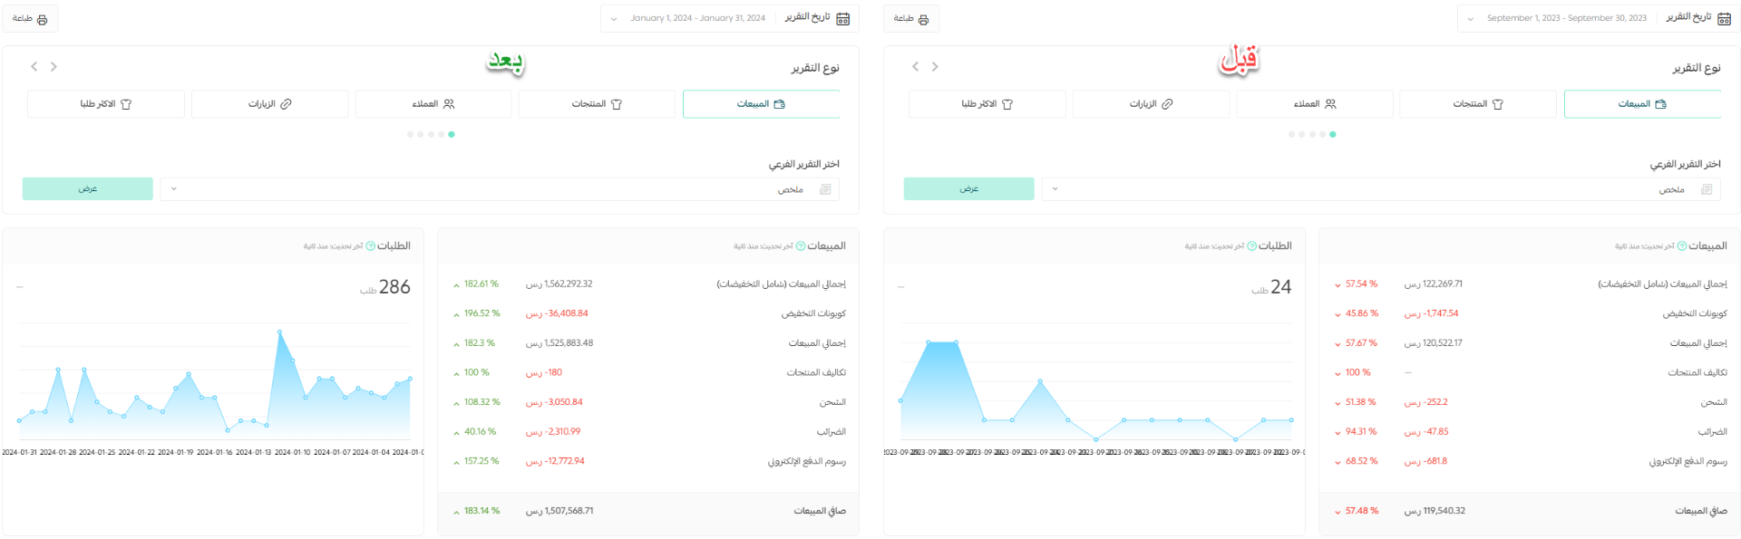Click the العملاء people icon in the September 2023 report
The width and height of the screenshot is (1741, 539).
click(1330, 104)
